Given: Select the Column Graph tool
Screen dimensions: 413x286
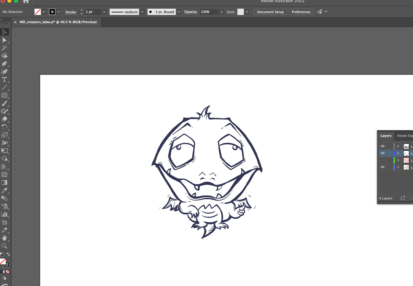Looking at the screenshot, I should coord(5,214).
